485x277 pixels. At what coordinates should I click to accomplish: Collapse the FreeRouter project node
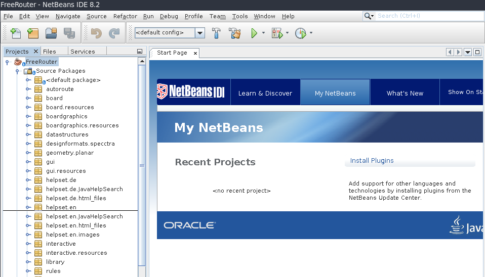(7, 62)
